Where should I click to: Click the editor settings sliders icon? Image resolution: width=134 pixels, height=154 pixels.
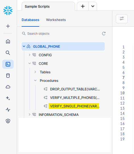coord(122,19)
